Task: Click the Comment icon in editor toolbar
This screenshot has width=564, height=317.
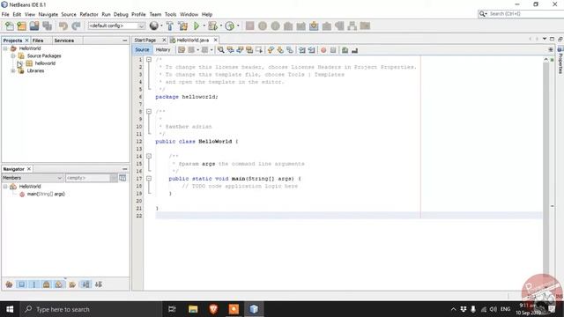Action: tap(345, 50)
